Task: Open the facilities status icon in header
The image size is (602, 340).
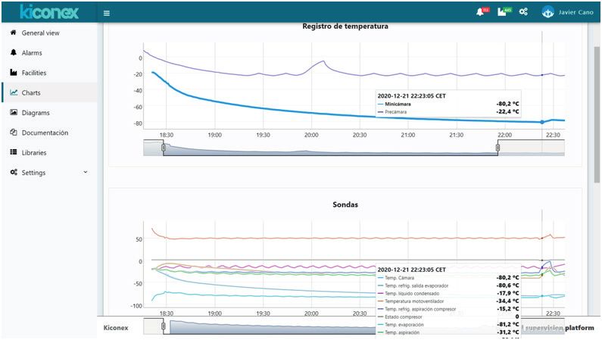Action: tap(501, 12)
